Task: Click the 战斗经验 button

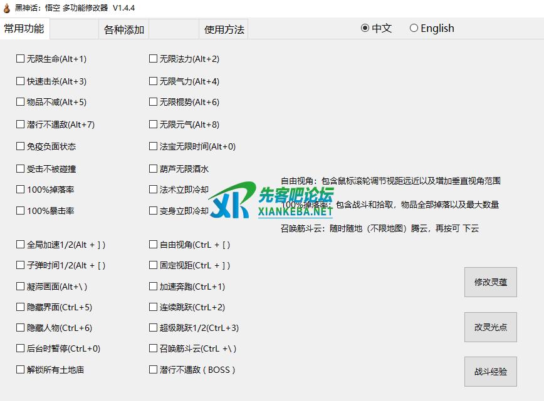Action: pyautogui.click(x=490, y=372)
